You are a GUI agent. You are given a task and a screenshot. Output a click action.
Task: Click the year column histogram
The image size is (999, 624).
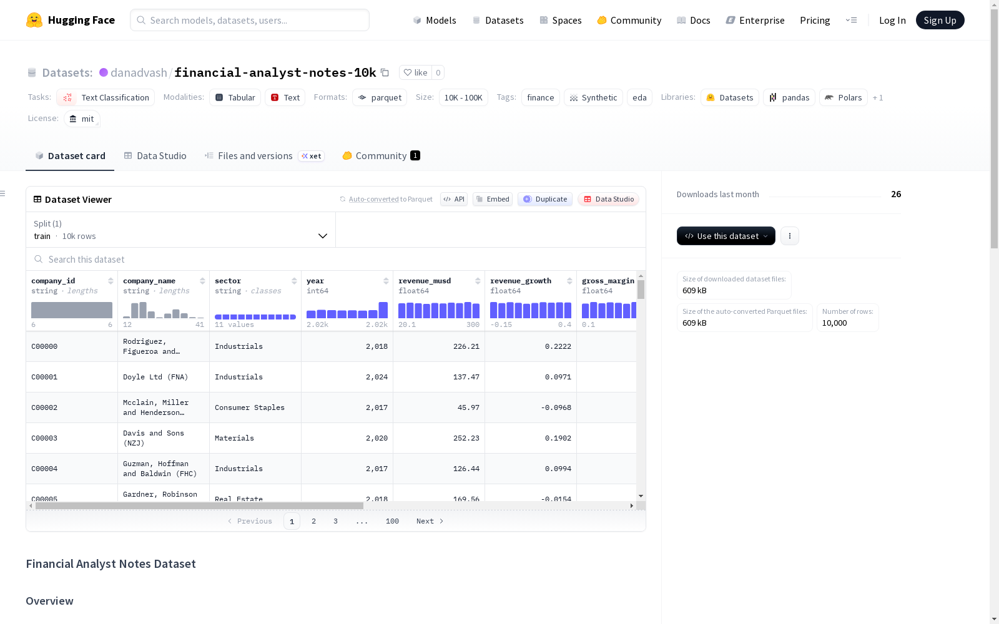(347, 310)
